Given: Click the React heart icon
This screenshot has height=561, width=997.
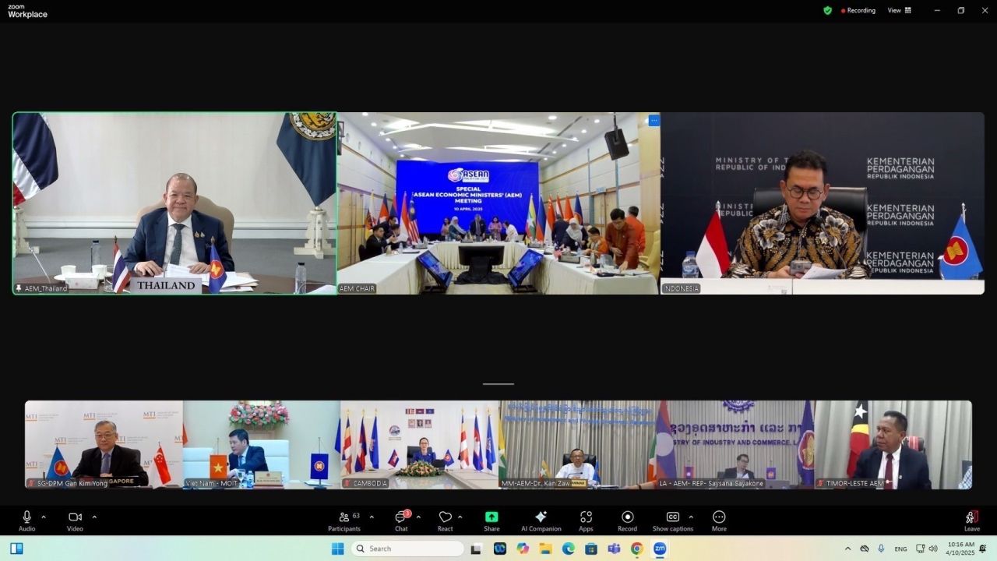Looking at the screenshot, I should tap(445, 520).
